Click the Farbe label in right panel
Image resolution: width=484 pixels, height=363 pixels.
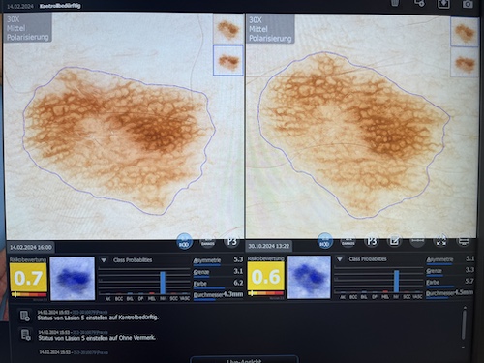(x=433, y=283)
